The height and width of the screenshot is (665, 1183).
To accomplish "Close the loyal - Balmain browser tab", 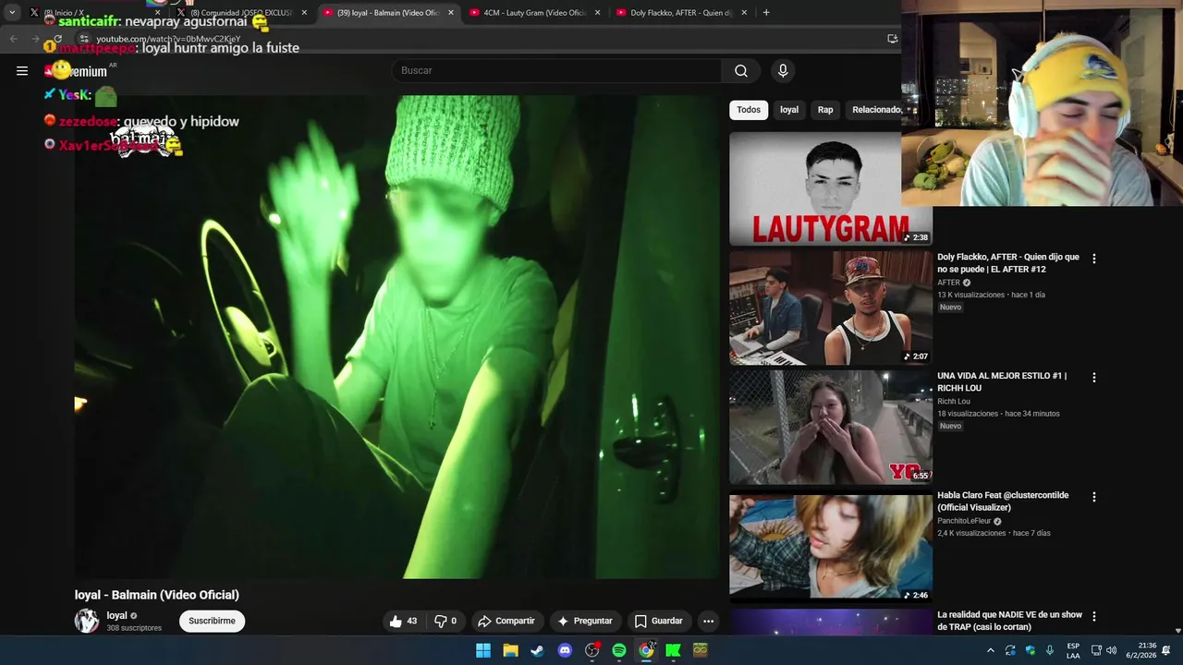I will (x=451, y=13).
